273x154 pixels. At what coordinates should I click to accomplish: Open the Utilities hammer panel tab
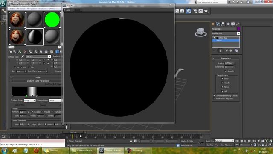[x=238, y=24]
